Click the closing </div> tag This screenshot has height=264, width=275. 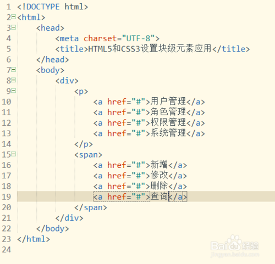pos(69,218)
